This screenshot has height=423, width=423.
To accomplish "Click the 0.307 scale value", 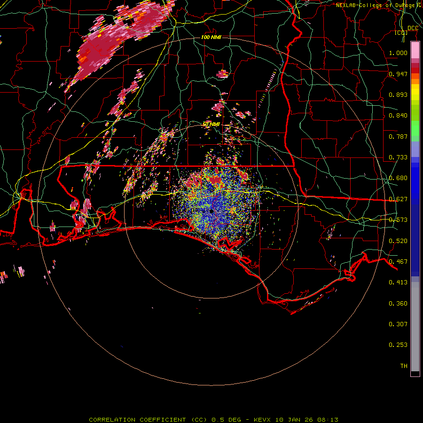I will (398, 324).
